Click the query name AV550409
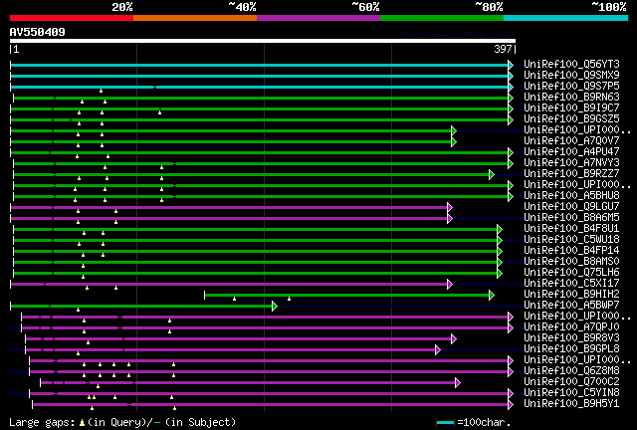The image size is (637, 430). (38, 32)
